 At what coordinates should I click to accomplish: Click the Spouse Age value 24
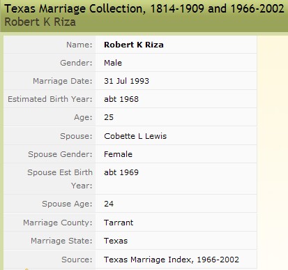coord(109,204)
